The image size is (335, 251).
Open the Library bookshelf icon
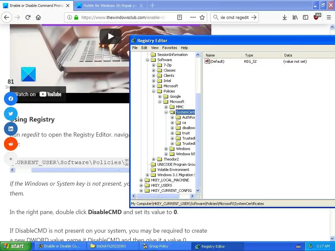[295, 17]
